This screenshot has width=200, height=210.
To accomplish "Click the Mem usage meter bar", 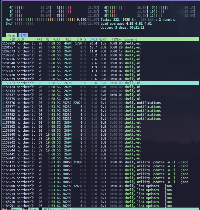I will 52,20.
